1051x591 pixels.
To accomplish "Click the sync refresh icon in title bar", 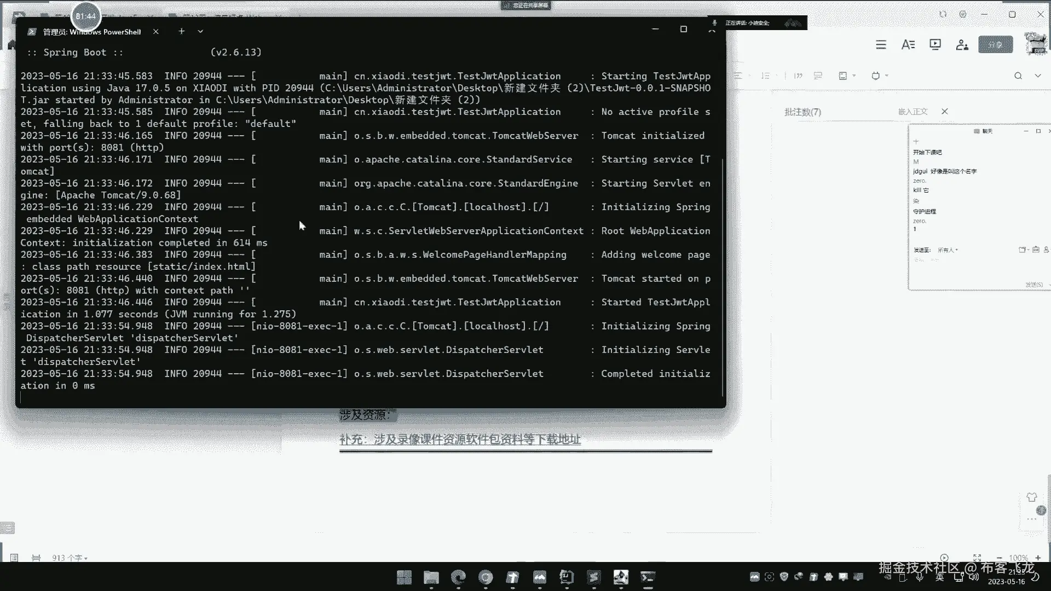I will [x=943, y=14].
